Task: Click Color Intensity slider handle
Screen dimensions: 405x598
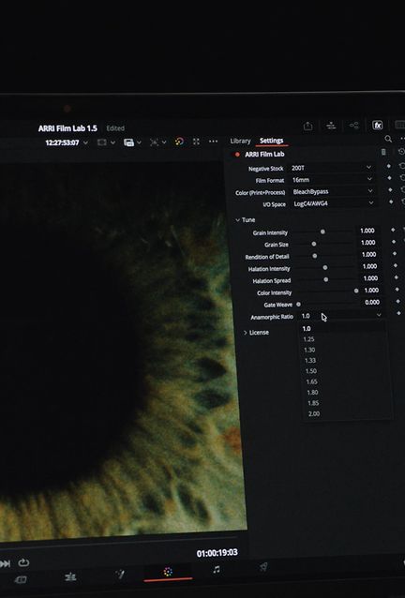Action: pos(356,291)
